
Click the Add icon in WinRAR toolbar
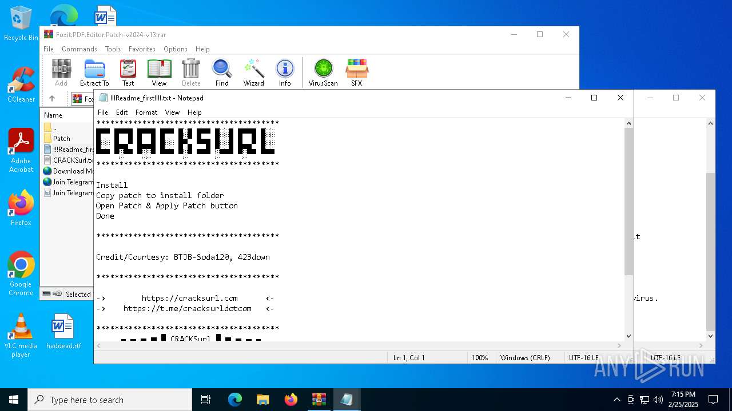coord(61,72)
